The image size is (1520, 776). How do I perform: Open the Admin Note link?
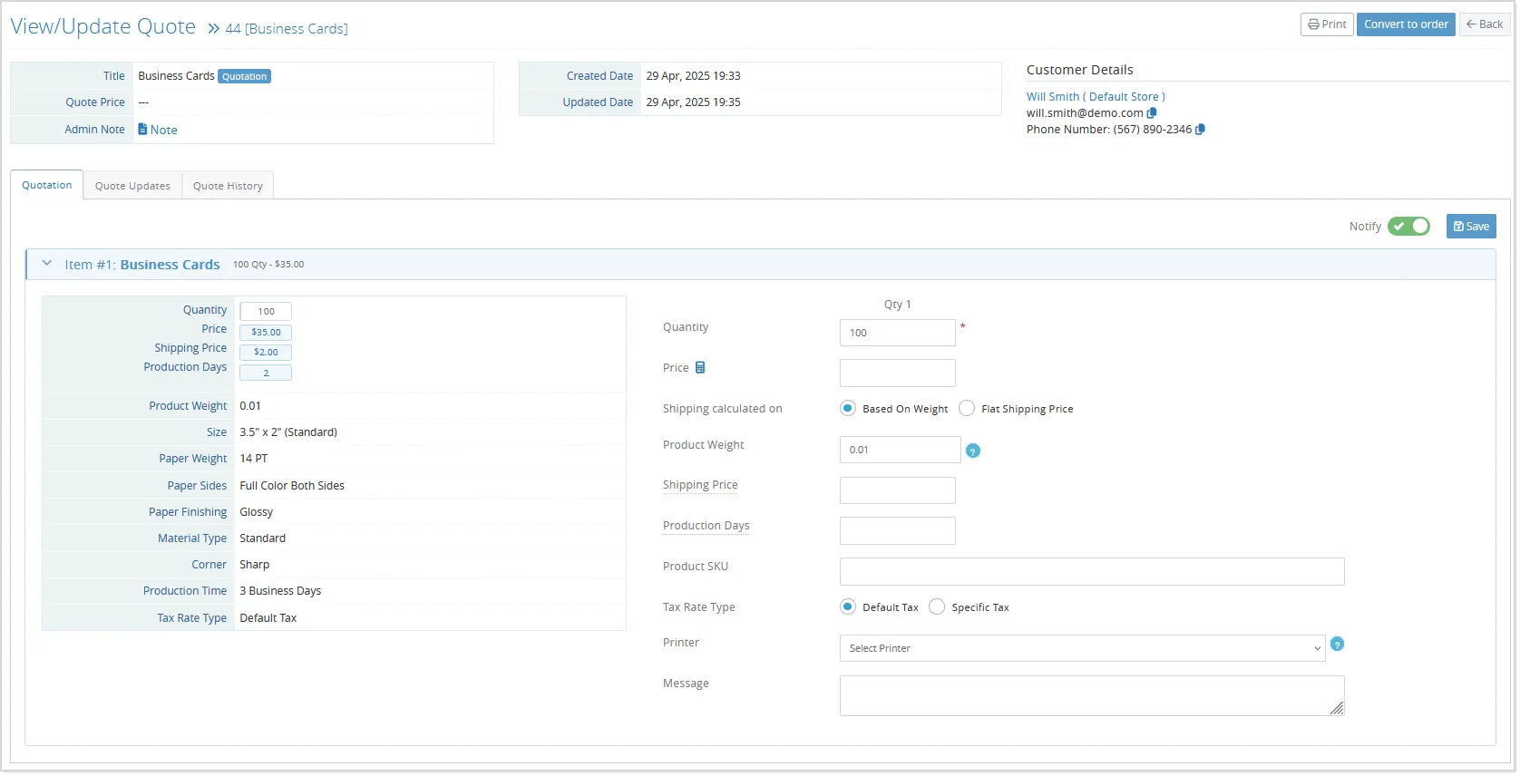point(158,130)
